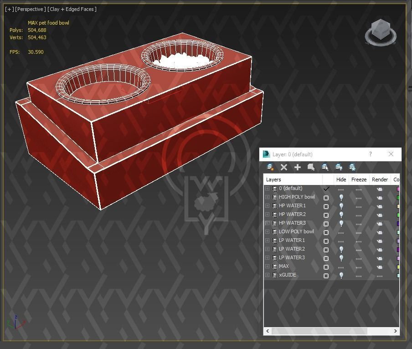
Task: Toggle render teapot for 0 (default) layer
Action: pyautogui.click(x=380, y=189)
